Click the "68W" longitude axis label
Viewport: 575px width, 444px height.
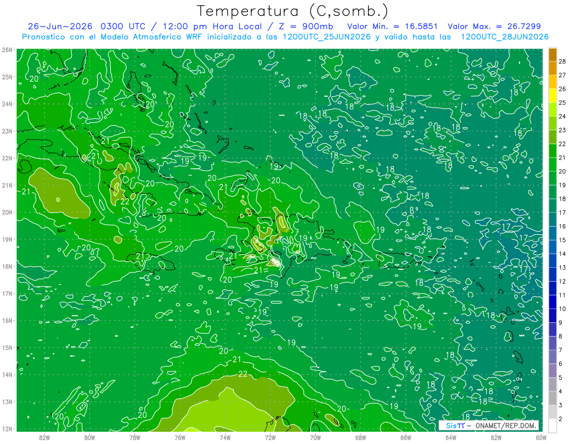click(360, 437)
